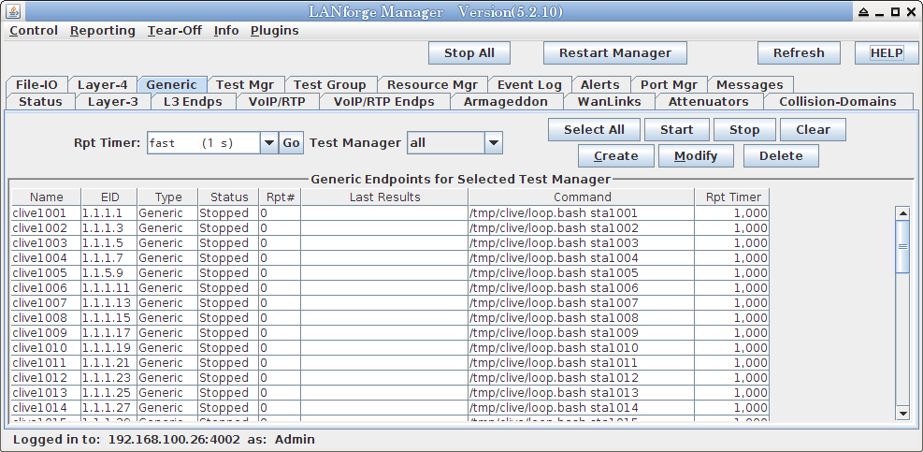
Task: Click the window shade-up title icon
Action: tap(863, 12)
